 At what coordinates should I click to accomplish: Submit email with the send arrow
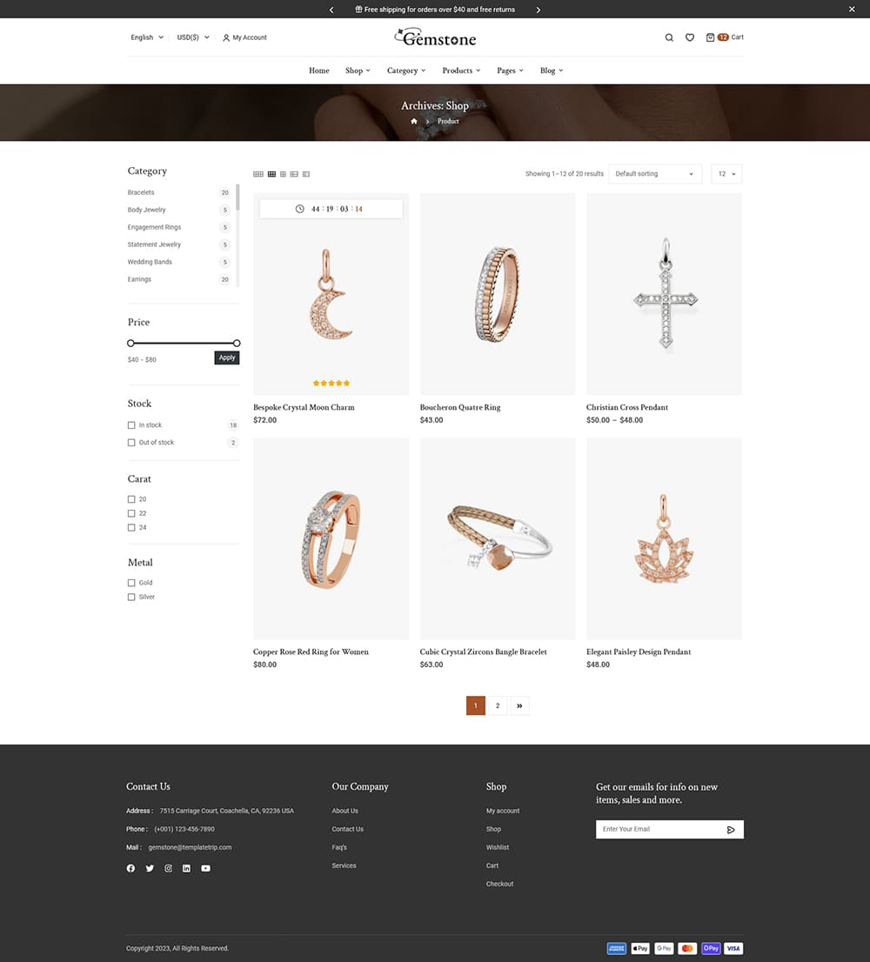[x=731, y=830]
